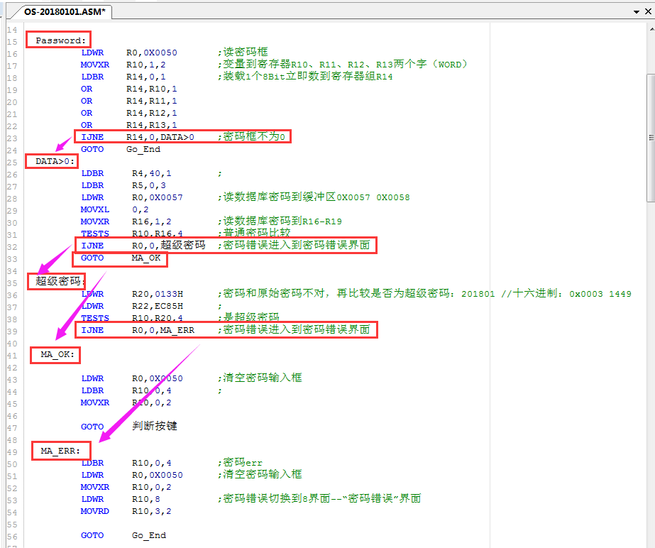Viewport: 655px width, 548px height.
Task: Click the DATA>0: label on line 25
Action: point(55,161)
